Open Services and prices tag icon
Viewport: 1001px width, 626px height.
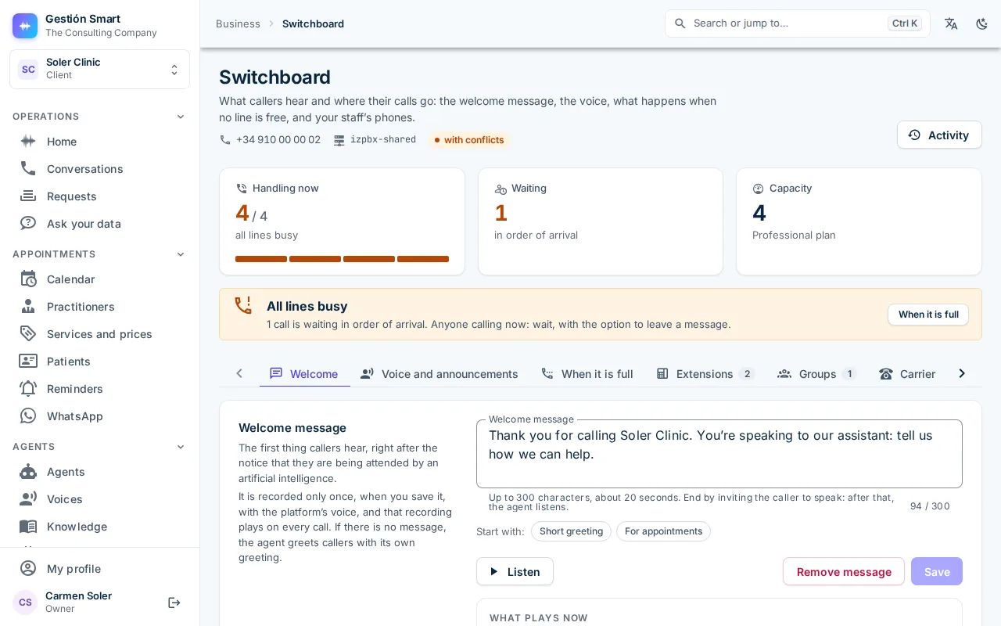28,334
